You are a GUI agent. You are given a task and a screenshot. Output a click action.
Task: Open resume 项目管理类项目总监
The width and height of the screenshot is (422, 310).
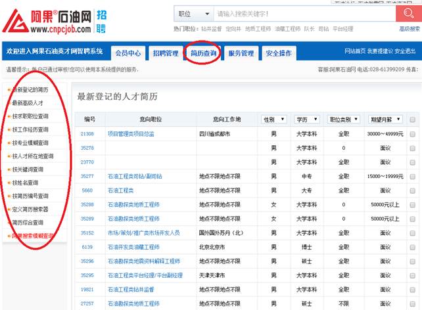(x=130, y=134)
